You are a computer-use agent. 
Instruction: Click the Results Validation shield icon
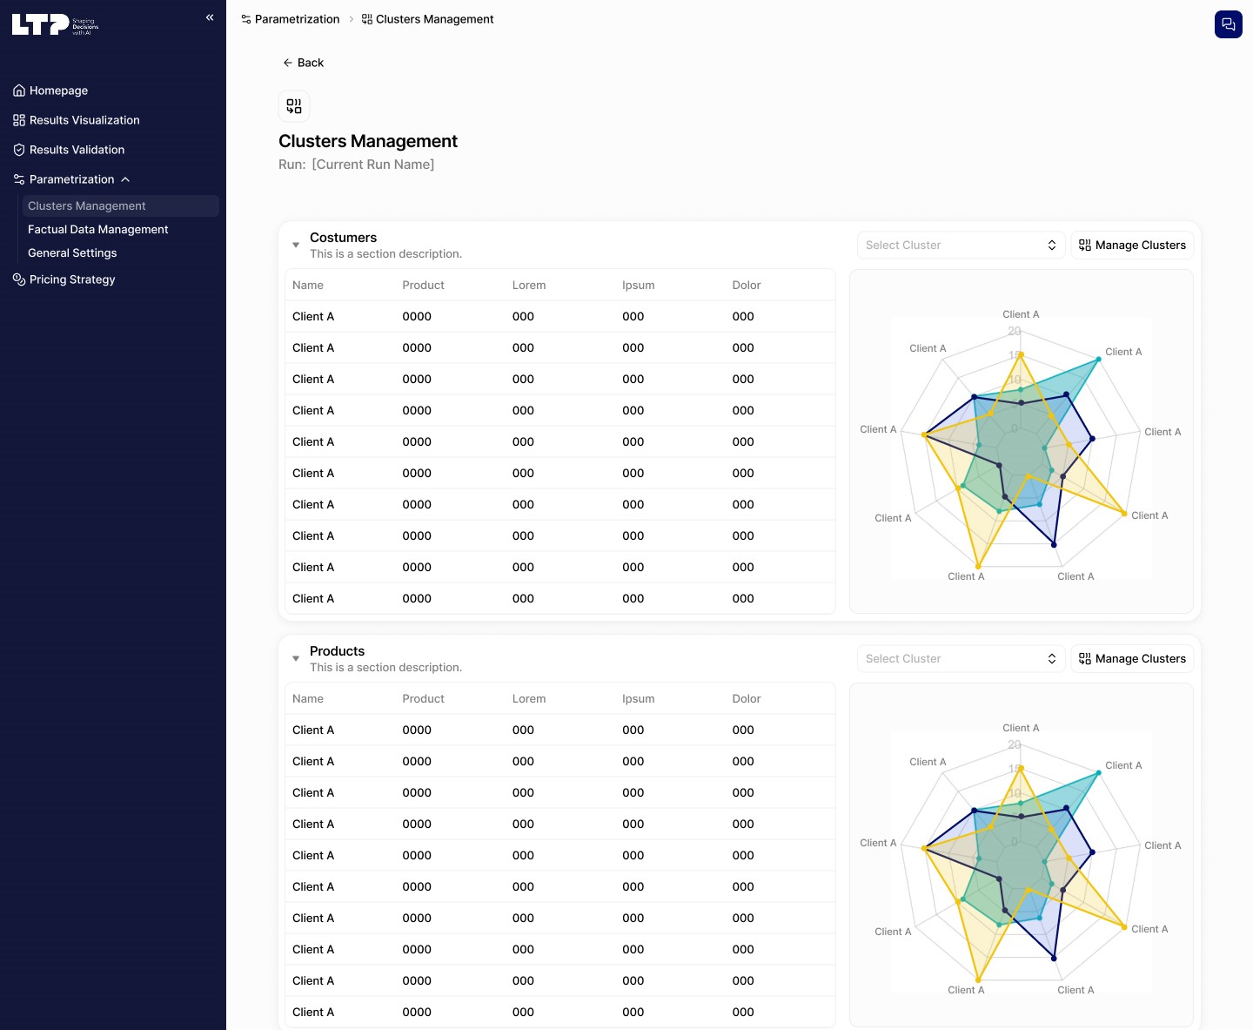pyautogui.click(x=18, y=150)
